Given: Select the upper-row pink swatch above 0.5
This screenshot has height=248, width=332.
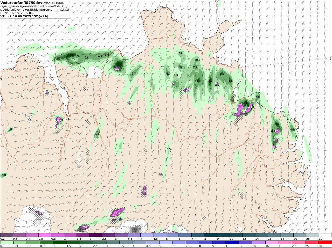Looking at the screenshot, I should point(45,235).
